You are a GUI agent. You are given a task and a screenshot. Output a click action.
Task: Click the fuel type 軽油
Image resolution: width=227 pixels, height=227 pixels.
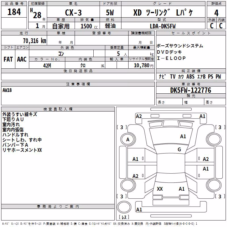tap(110, 26)
